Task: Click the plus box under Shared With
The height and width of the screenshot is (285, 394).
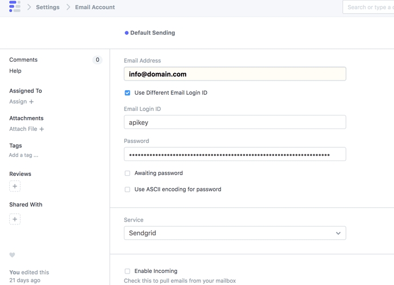Action: 15,219
